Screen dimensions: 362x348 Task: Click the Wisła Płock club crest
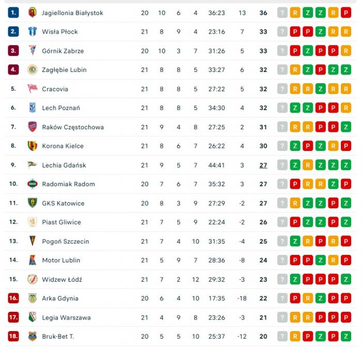[x=33, y=32]
